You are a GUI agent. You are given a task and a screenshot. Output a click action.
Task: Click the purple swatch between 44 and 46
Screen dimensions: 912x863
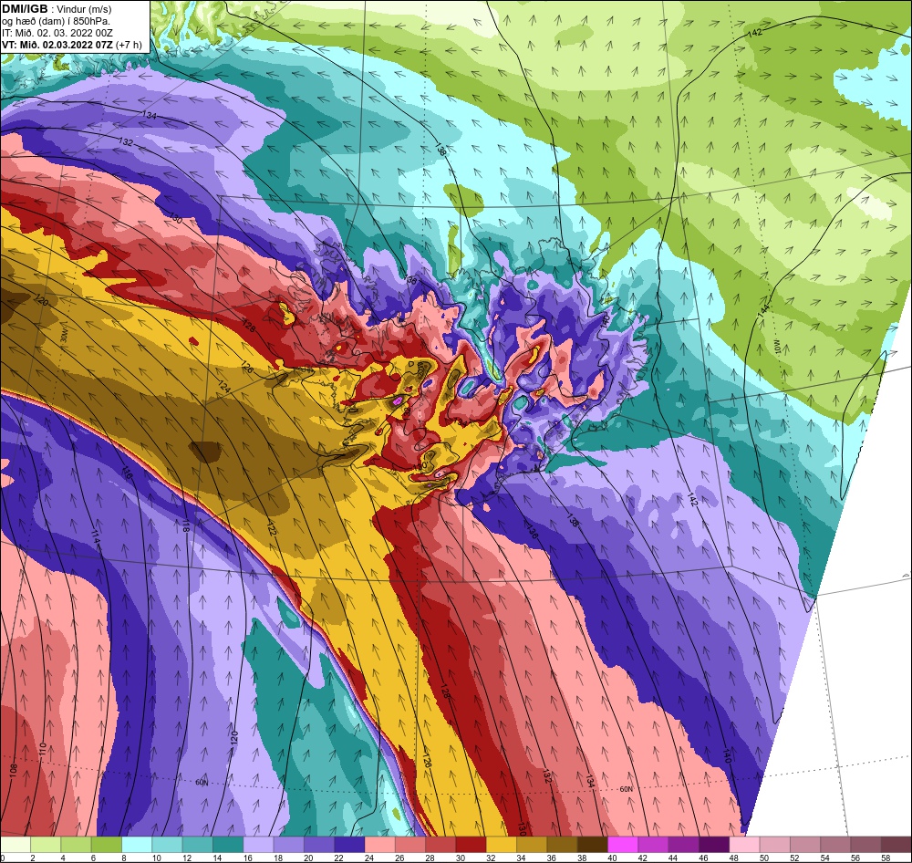click(683, 845)
